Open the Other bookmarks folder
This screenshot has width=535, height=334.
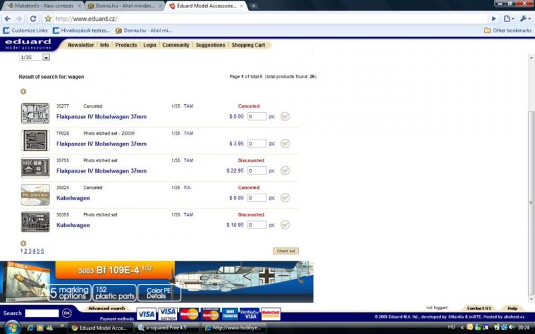point(508,30)
